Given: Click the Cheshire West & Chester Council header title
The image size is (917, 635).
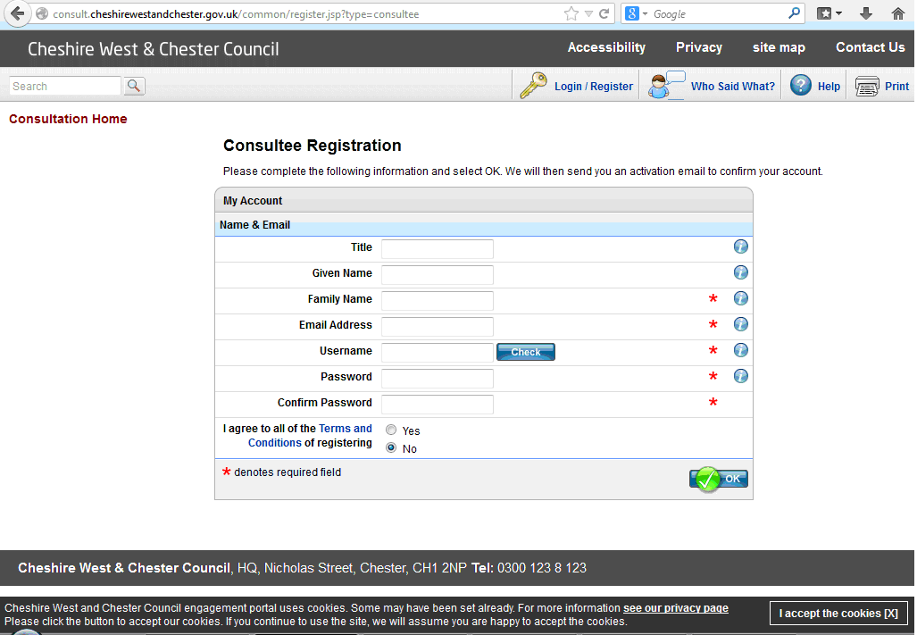Looking at the screenshot, I should pos(154,49).
